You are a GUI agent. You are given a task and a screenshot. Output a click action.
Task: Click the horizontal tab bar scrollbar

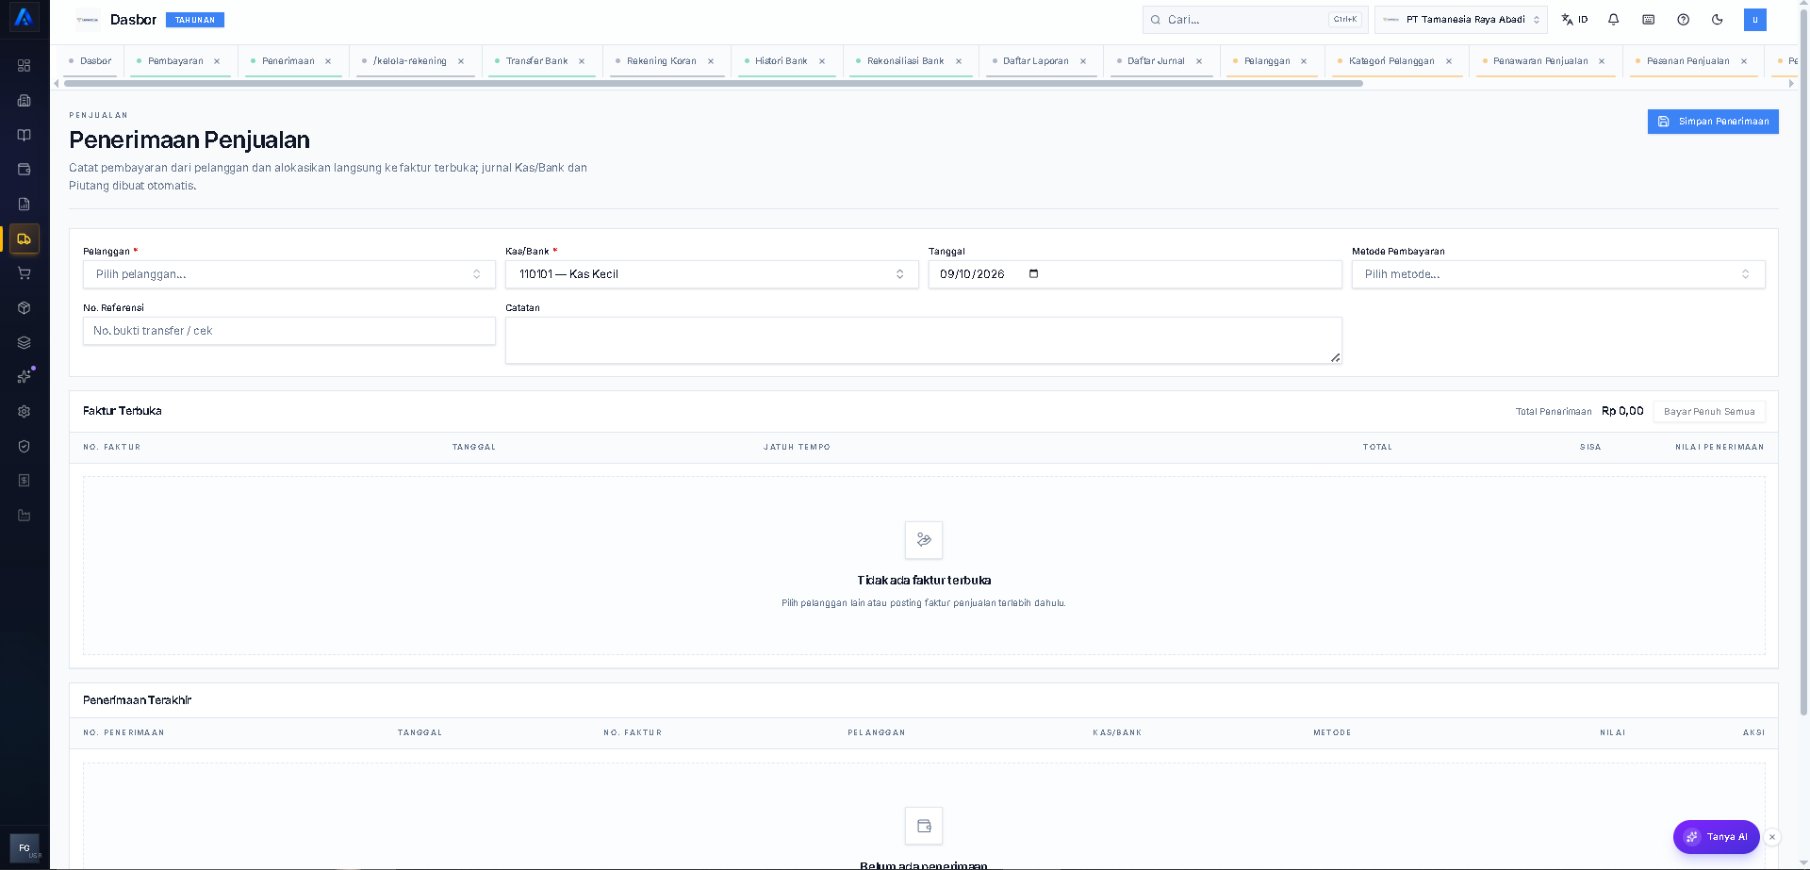(714, 84)
